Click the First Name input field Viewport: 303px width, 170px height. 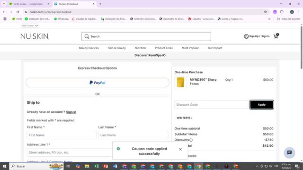[62, 135]
